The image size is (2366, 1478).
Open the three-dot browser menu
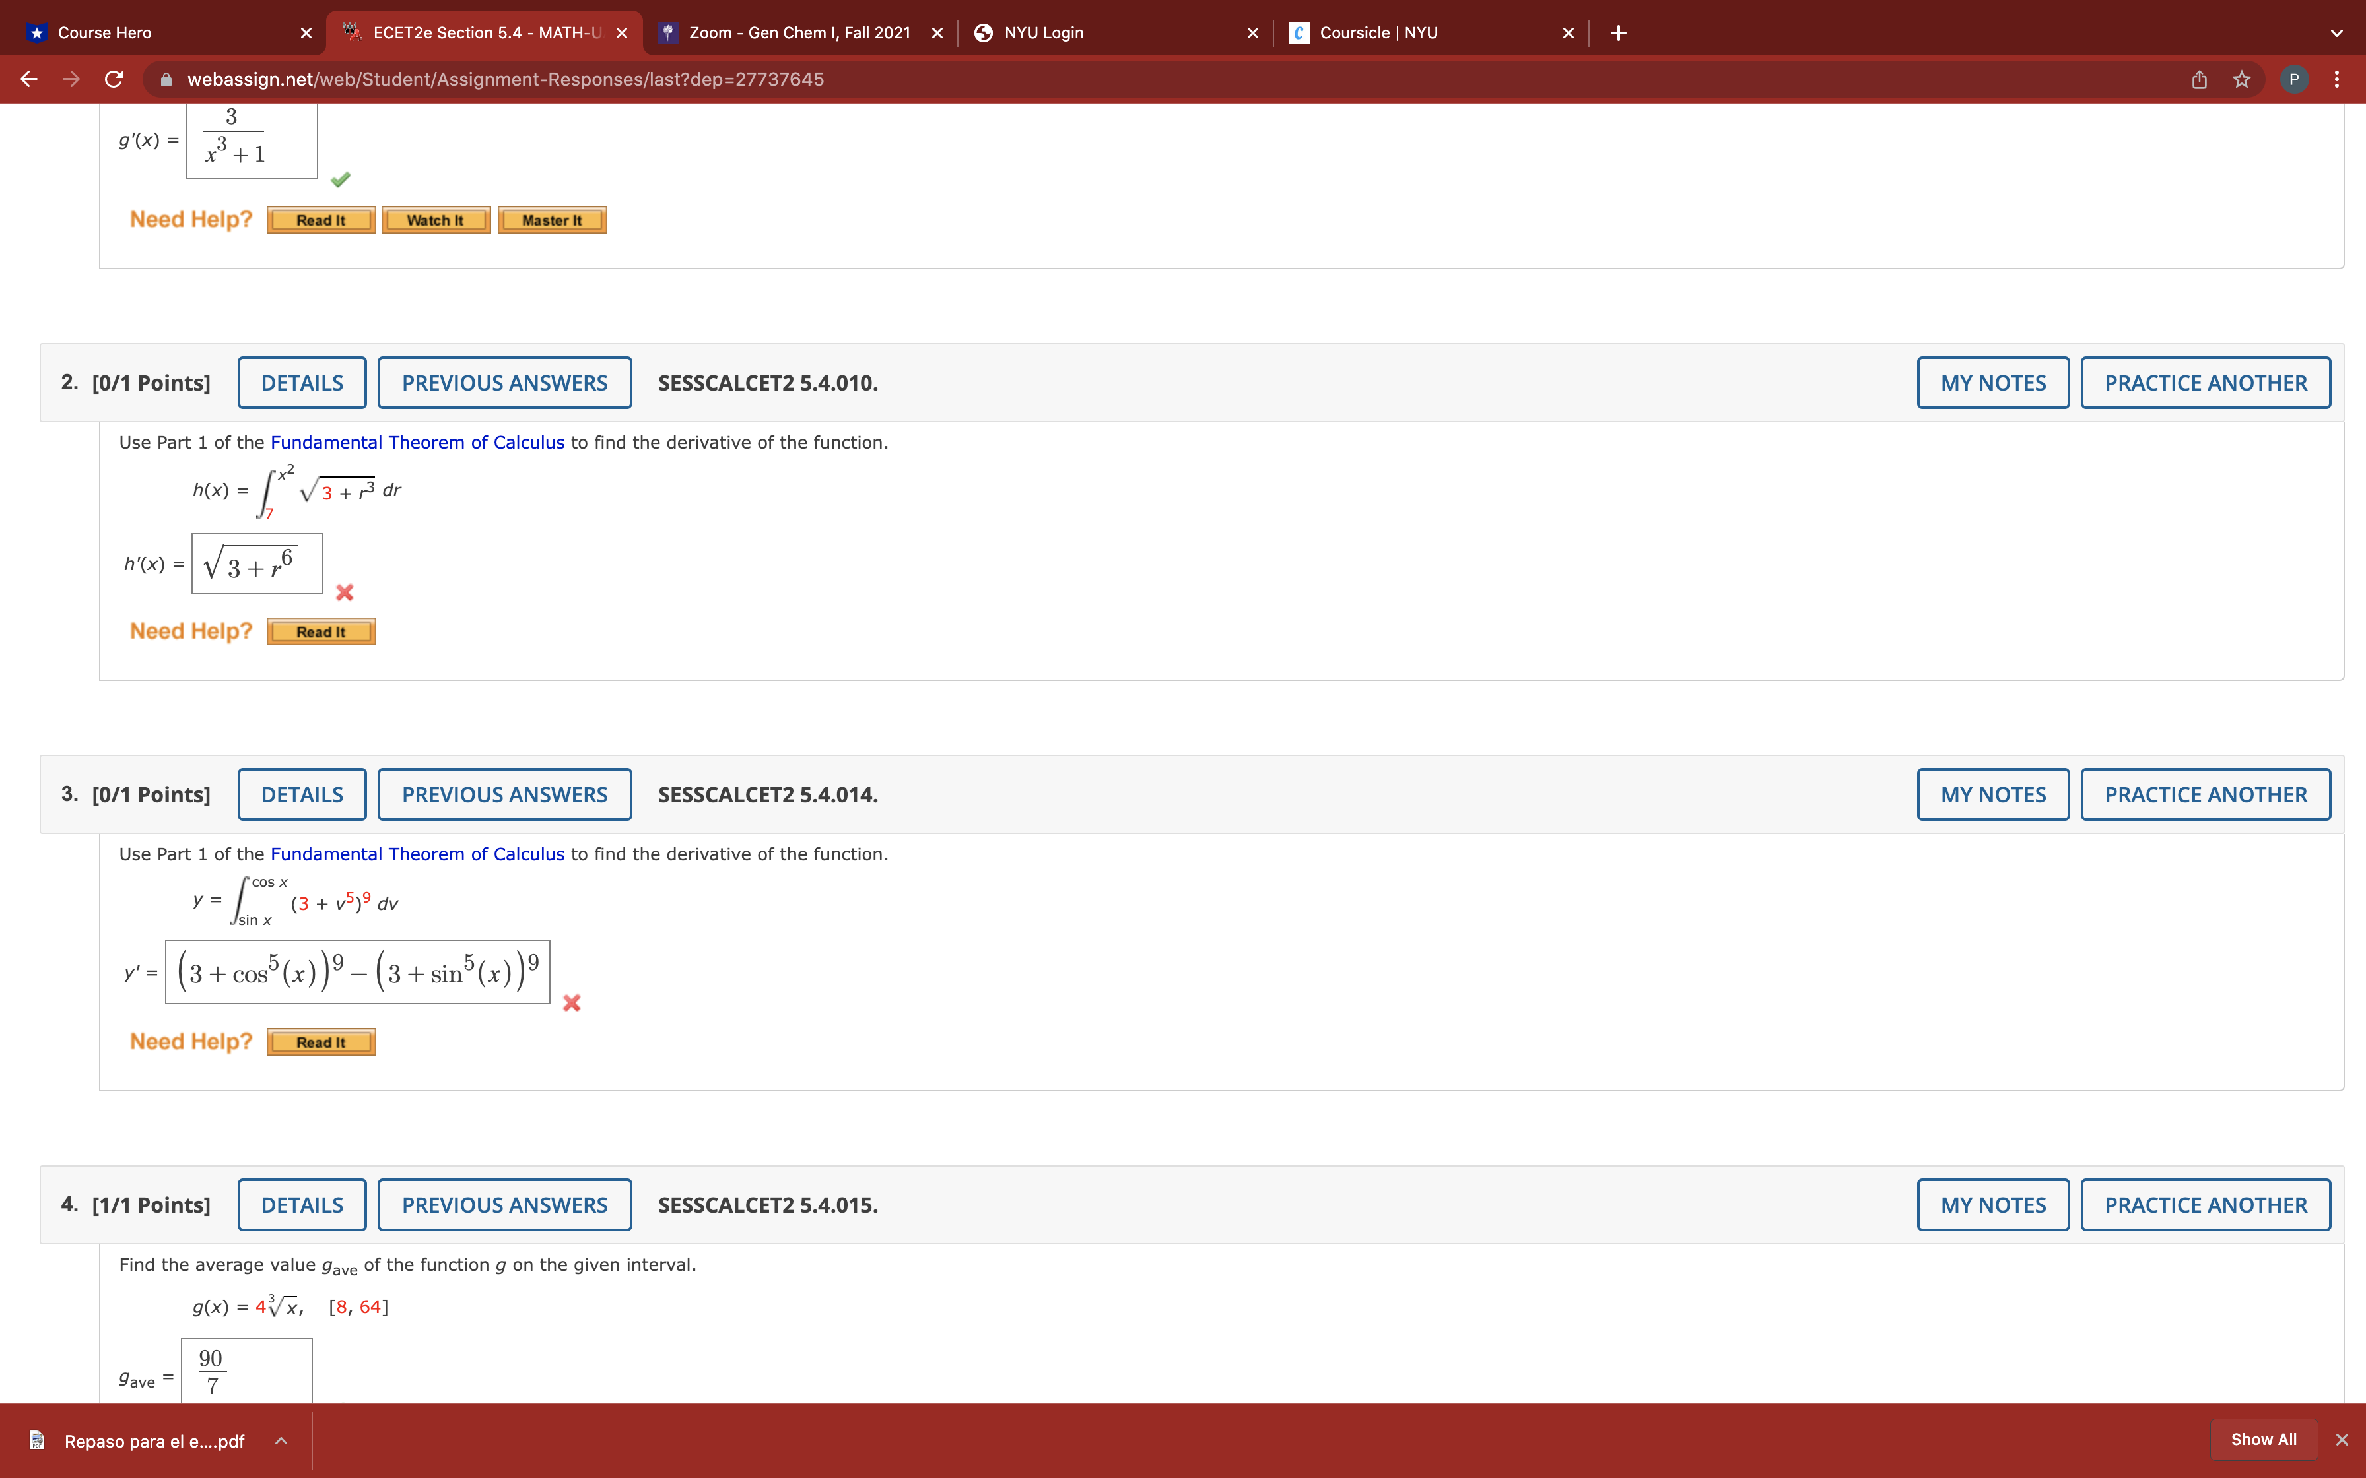2338,79
